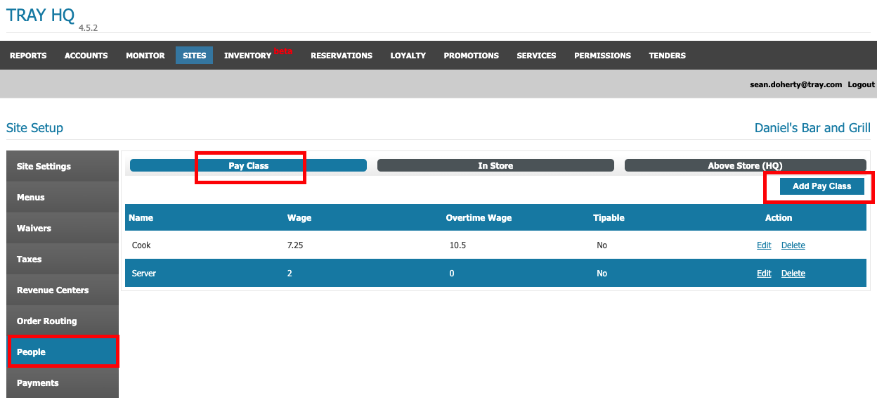This screenshot has height=398, width=877.
Task: Open the Pay Class tab
Action: [x=248, y=166]
